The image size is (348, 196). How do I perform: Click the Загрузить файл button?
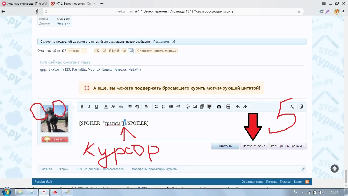[x=254, y=146]
